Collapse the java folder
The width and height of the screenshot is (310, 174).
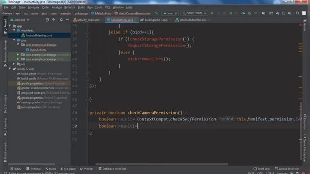pos(14,40)
